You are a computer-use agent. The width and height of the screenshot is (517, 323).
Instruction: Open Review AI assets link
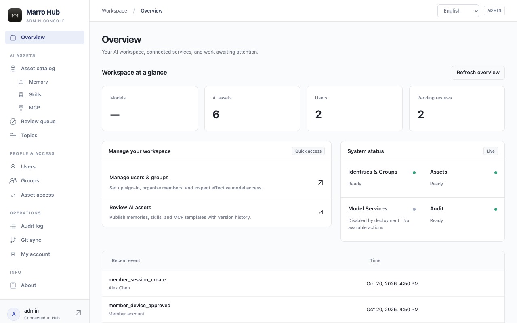pyautogui.click(x=216, y=212)
